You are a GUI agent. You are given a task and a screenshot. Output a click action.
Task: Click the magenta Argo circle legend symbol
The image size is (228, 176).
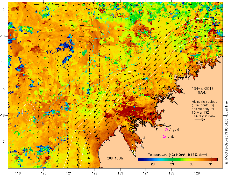[166, 130]
